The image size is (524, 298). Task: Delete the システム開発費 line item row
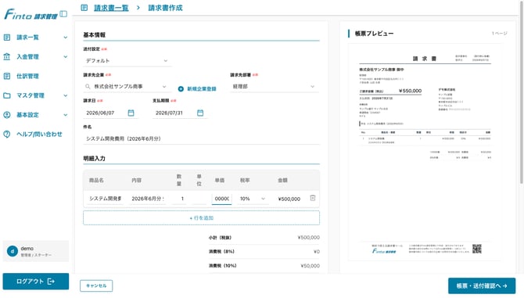[x=313, y=198]
